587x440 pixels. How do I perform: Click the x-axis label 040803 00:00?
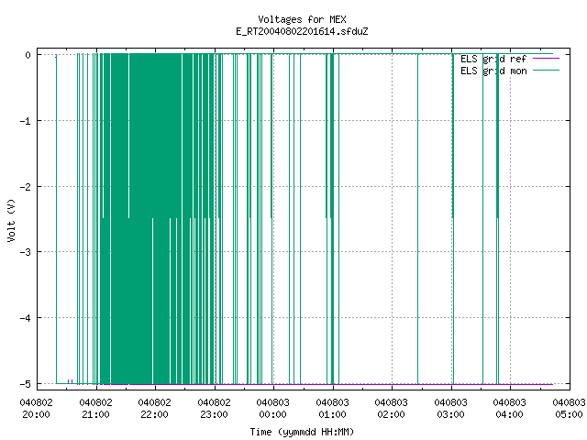point(273,409)
